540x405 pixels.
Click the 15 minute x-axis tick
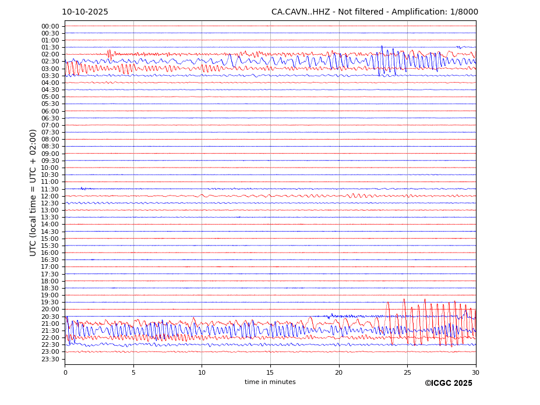270,372
